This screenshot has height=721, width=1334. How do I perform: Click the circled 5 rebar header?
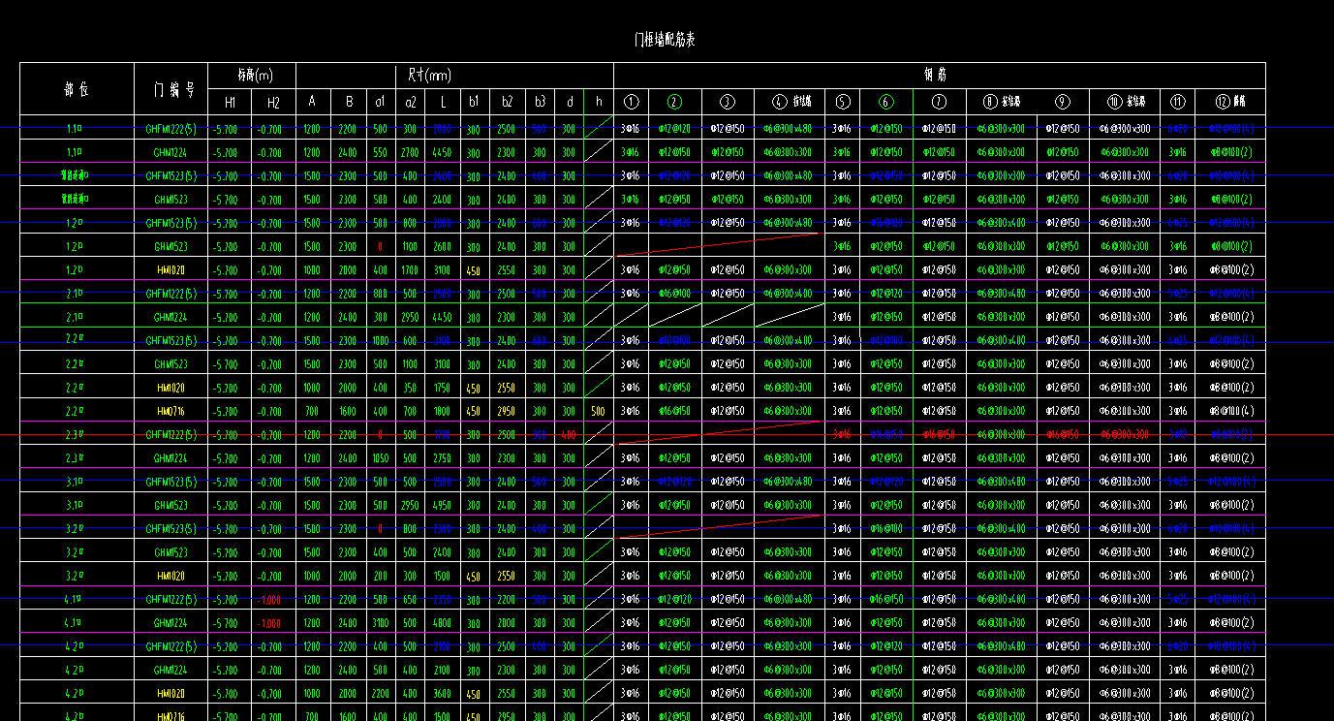(843, 102)
